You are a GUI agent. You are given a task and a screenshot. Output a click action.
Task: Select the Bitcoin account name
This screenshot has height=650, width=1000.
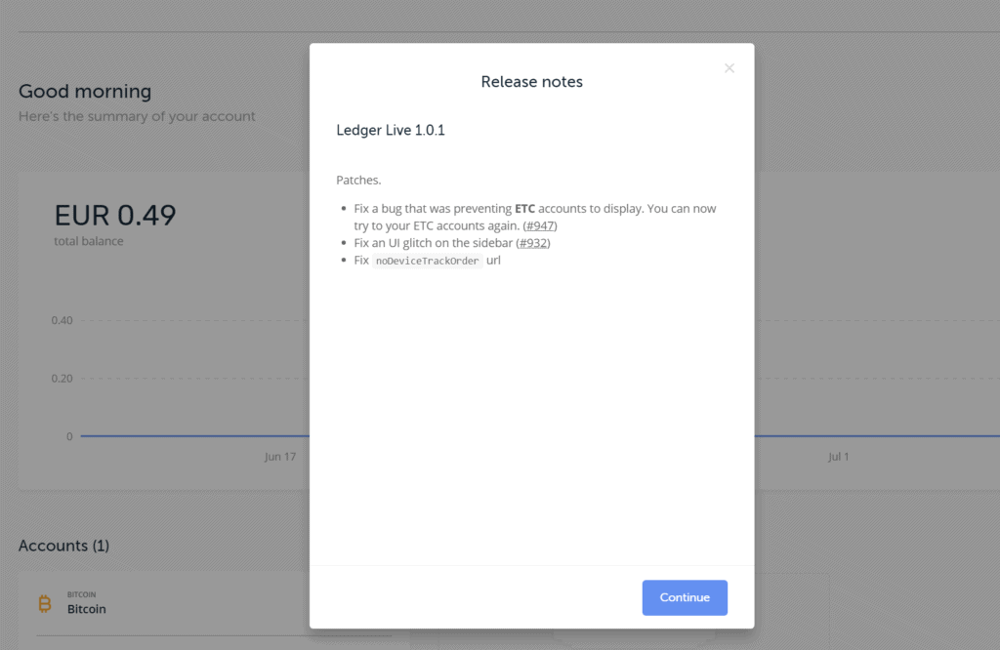[x=87, y=609]
